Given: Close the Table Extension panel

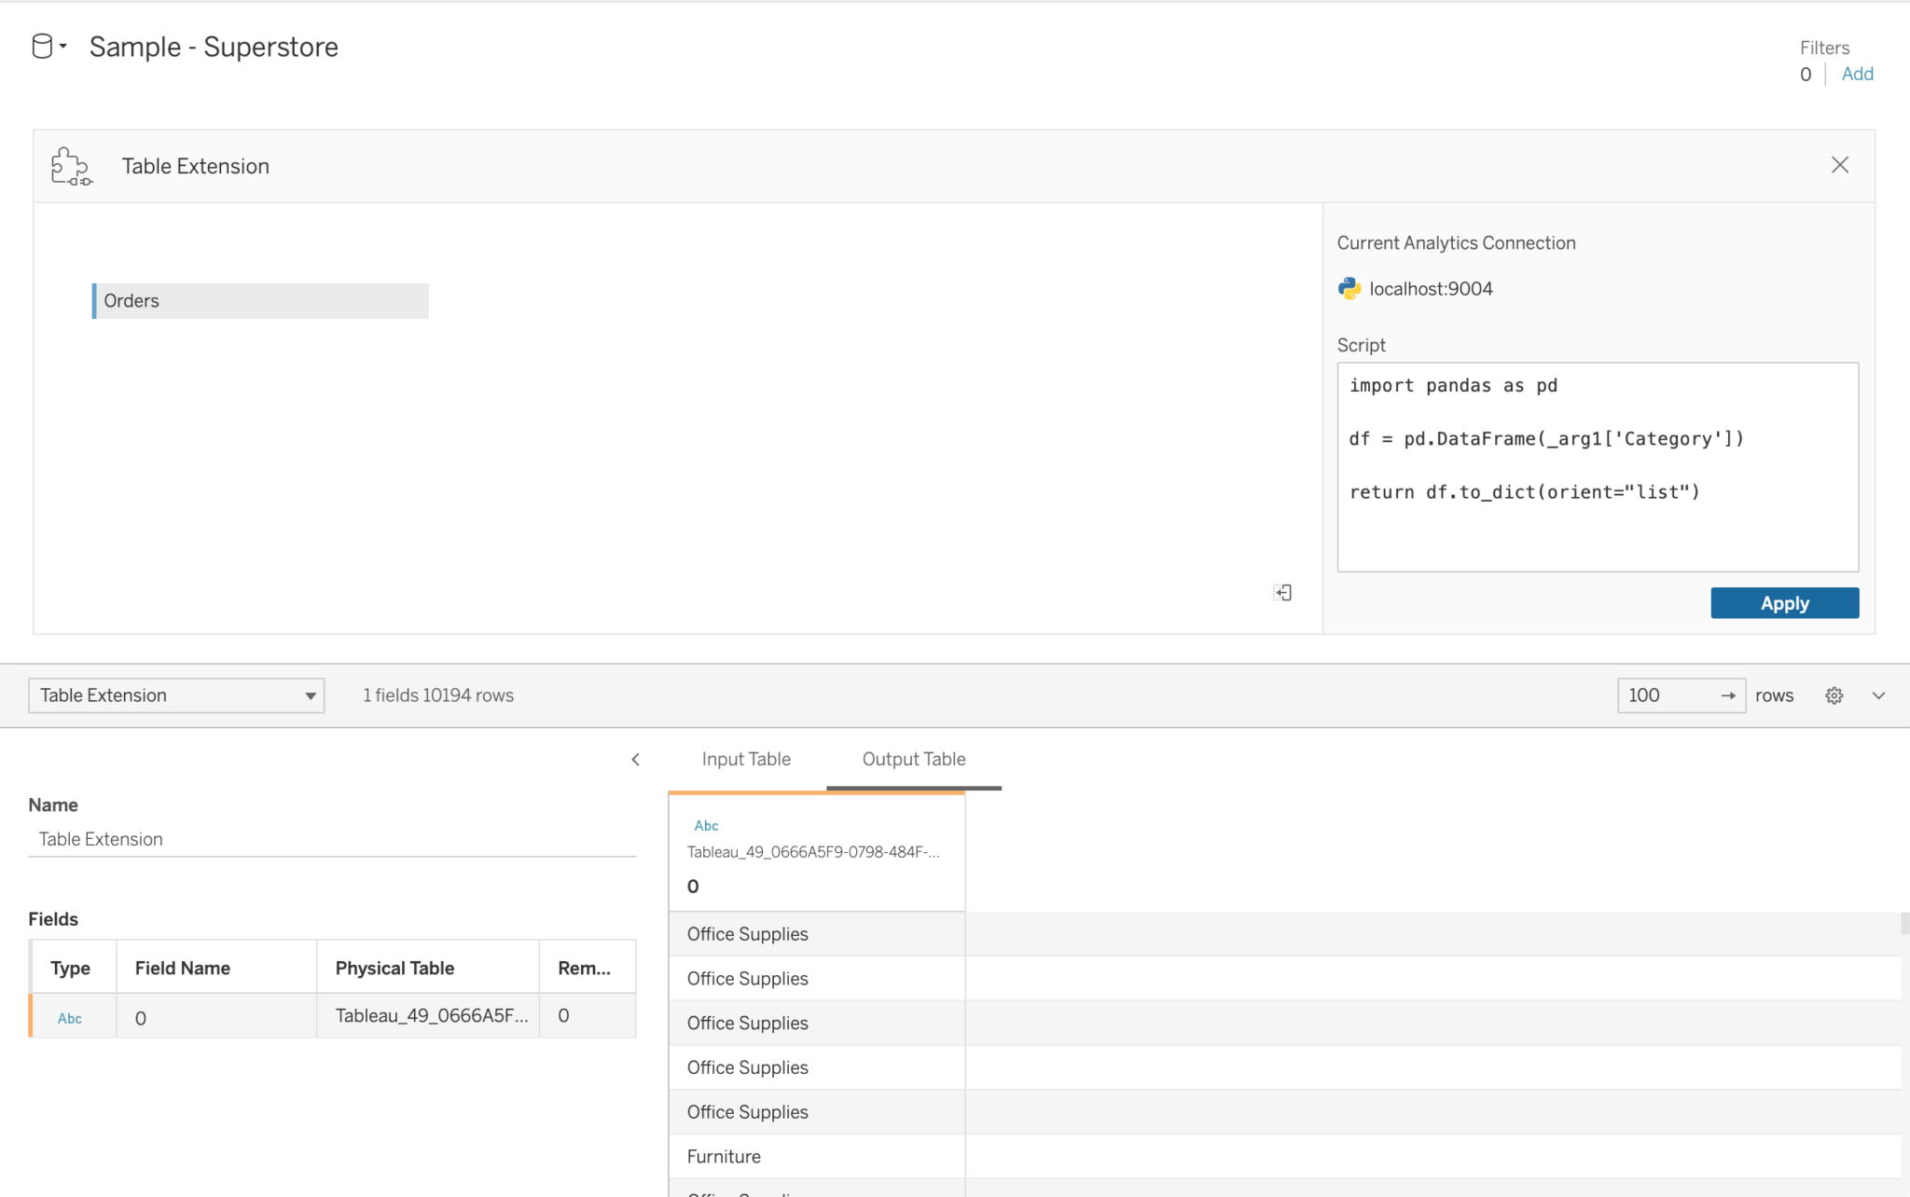Looking at the screenshot, I should point(1839,164).
